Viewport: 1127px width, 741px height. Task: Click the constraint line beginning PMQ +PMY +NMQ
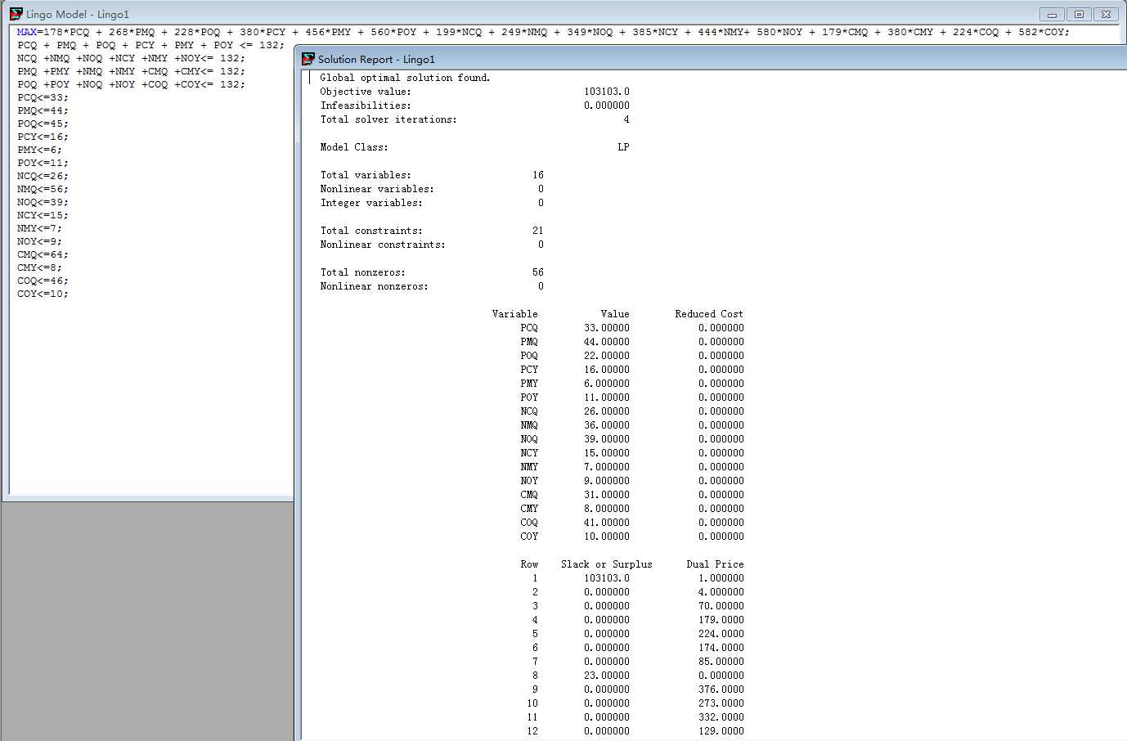[x=131, y=71]
